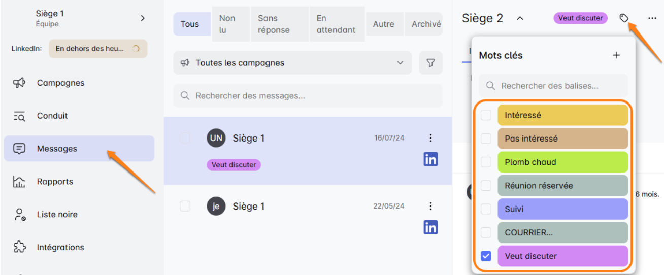This screenshot has width=664, height=275.
Task: Click LinkedIn icon on the 22/05/24 message
Action: tap(430, 228)
